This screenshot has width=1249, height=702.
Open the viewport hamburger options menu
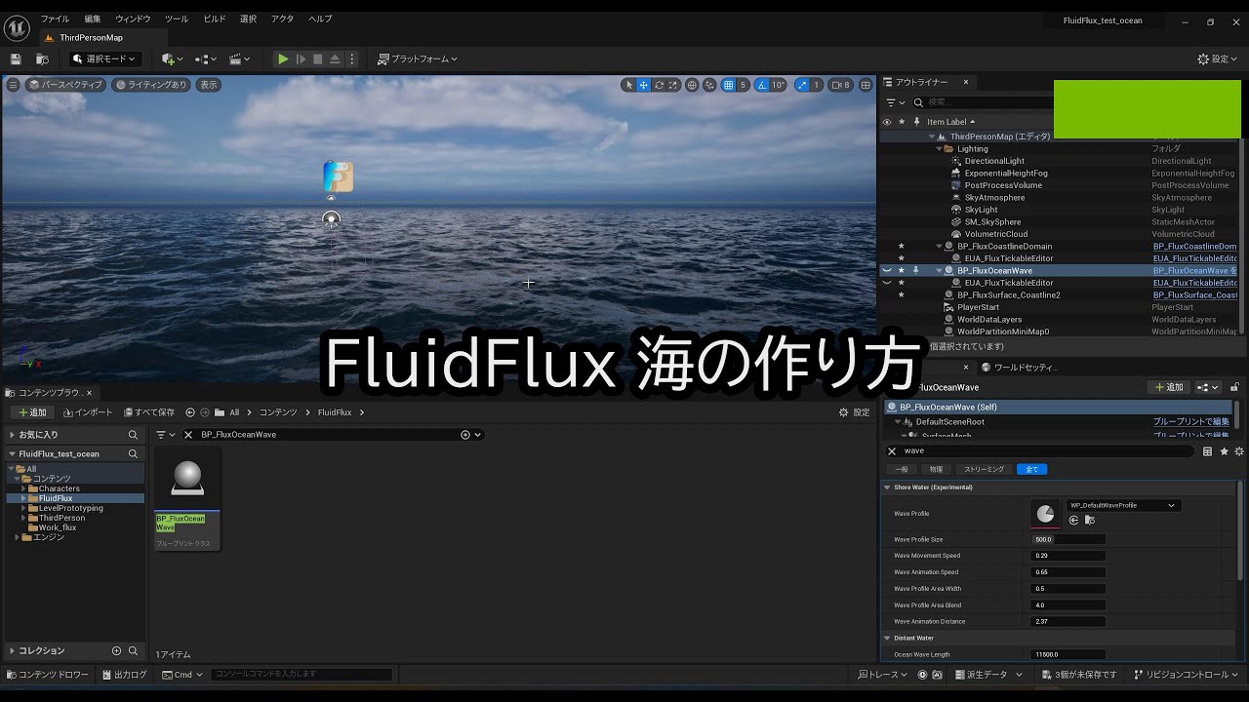13,85
